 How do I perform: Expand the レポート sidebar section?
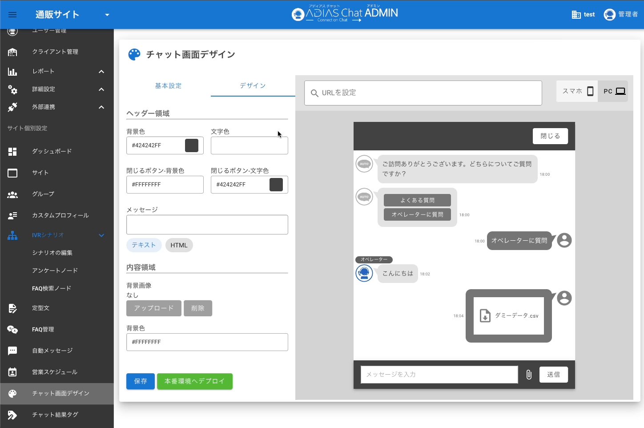(x=101, y=72)
